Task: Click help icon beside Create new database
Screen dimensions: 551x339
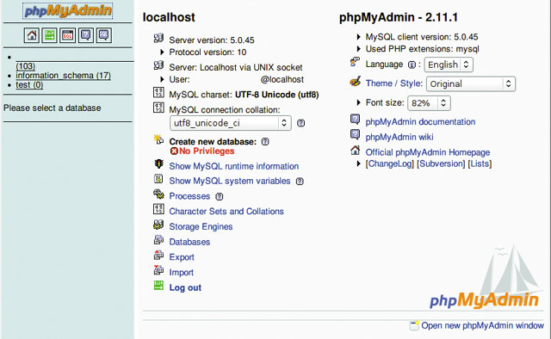Action: click(x=265, y=142)
